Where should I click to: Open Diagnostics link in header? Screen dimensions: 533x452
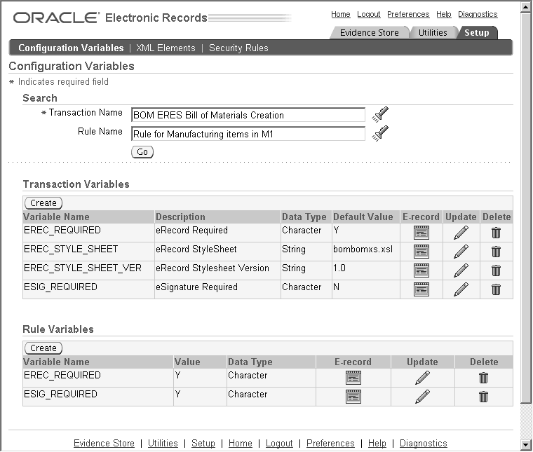pos(478,14)
